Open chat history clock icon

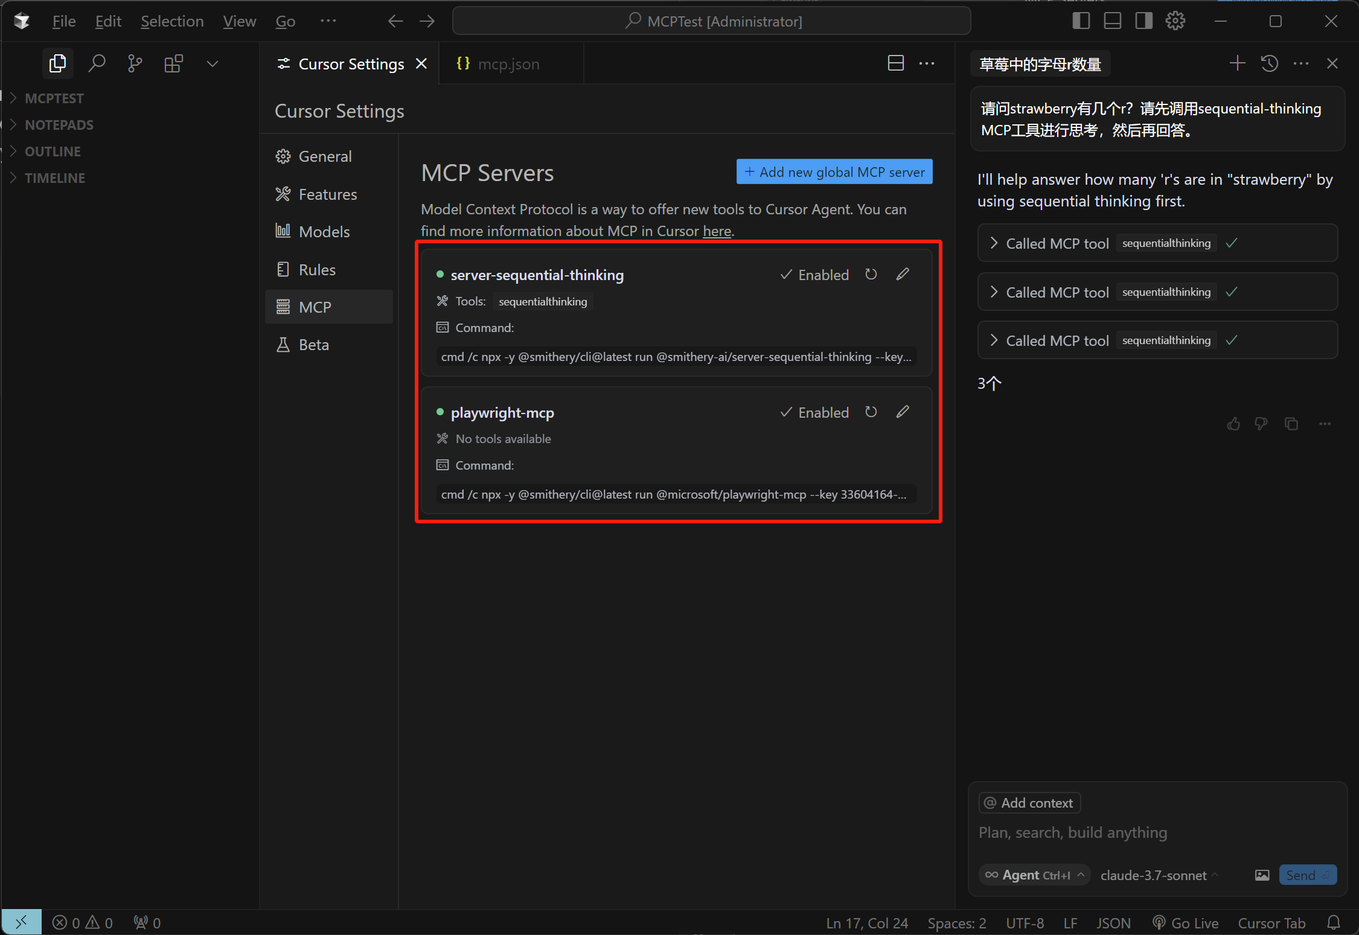pos(1269,63)
